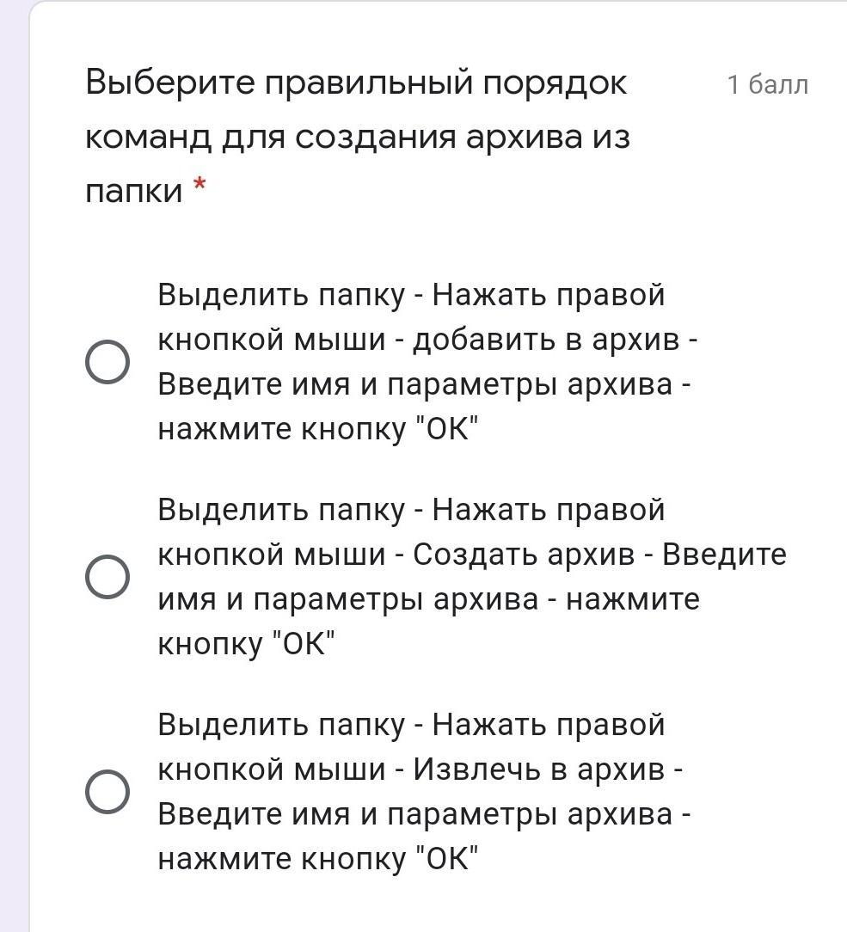Viewport: 847px width, 932px height.
Task: Click "Выделить папку" at start of third answer
Action: point(280,726)
